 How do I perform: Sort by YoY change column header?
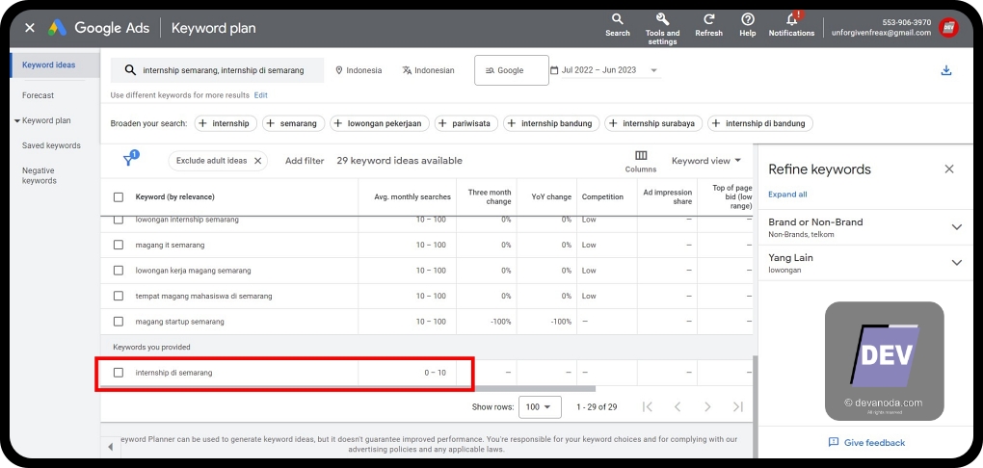point(551,196)
